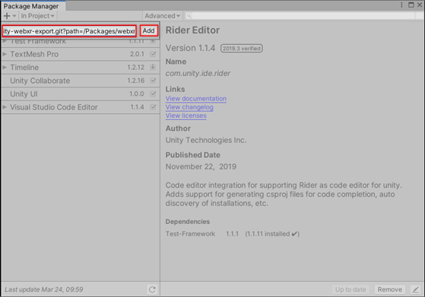Open the View licenses link
Screen dimensions: 425x297
[x=186, y=115]
